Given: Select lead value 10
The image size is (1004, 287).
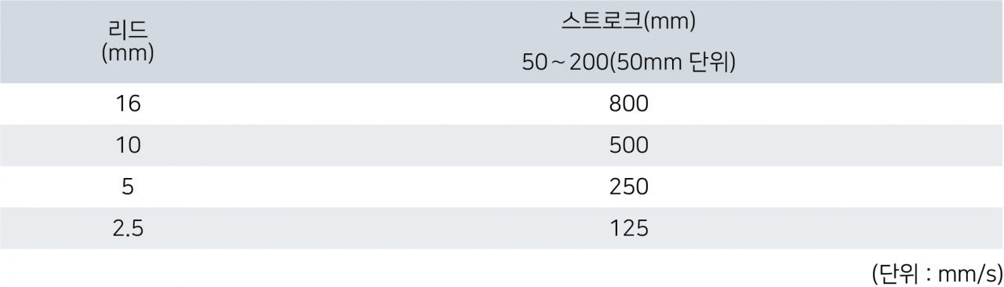Looking at the screenshot, I should [127, 145].
